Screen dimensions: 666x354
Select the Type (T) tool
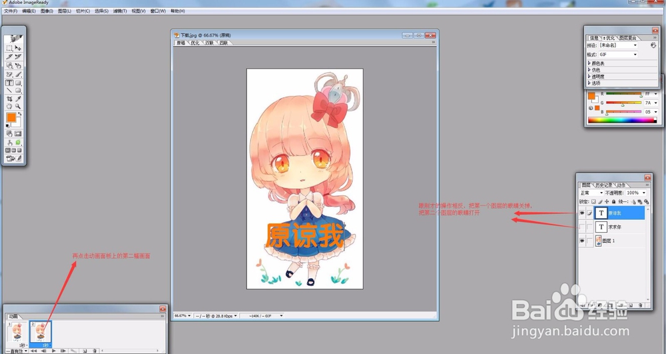(9, 83)
